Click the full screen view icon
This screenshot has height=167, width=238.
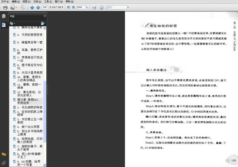tap(102, 8)
